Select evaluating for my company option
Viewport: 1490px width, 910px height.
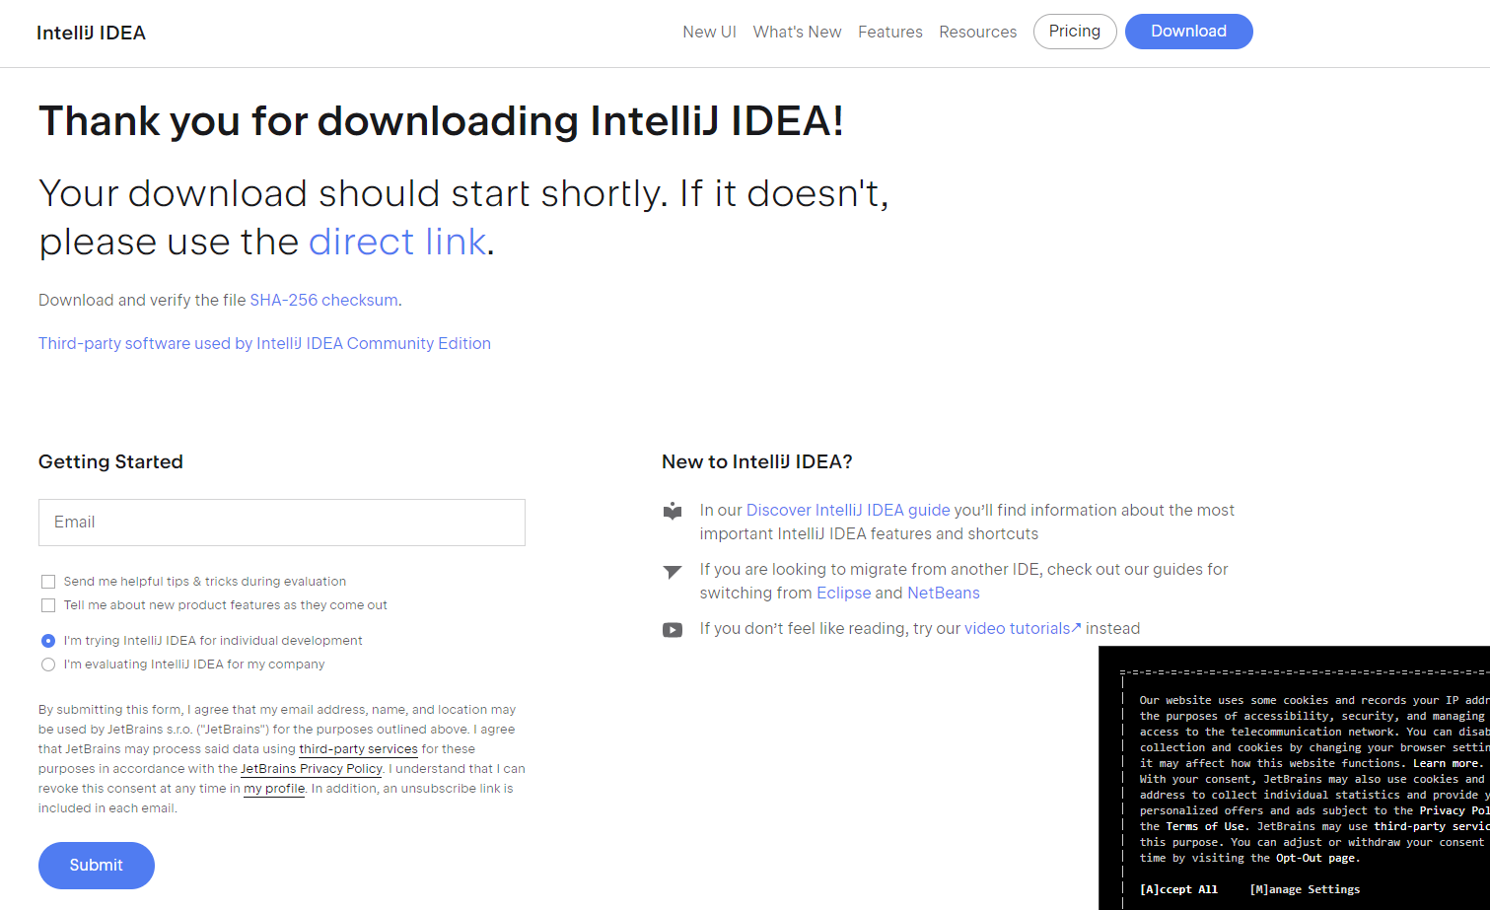48,665
